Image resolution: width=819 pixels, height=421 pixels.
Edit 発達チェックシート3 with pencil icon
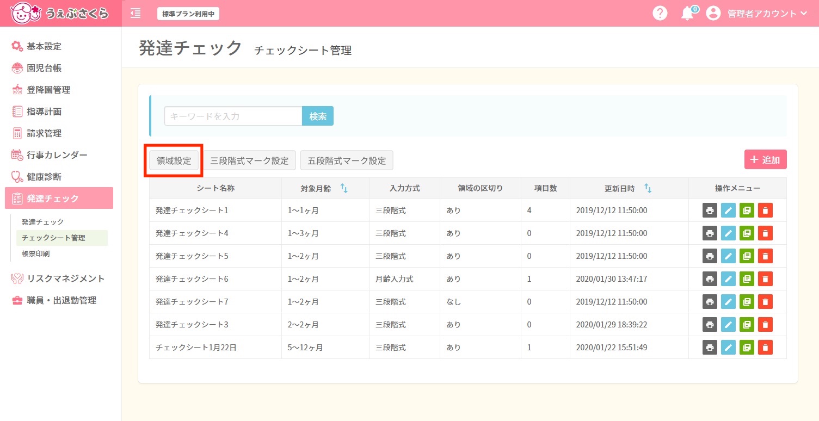(x=728, y=325)
